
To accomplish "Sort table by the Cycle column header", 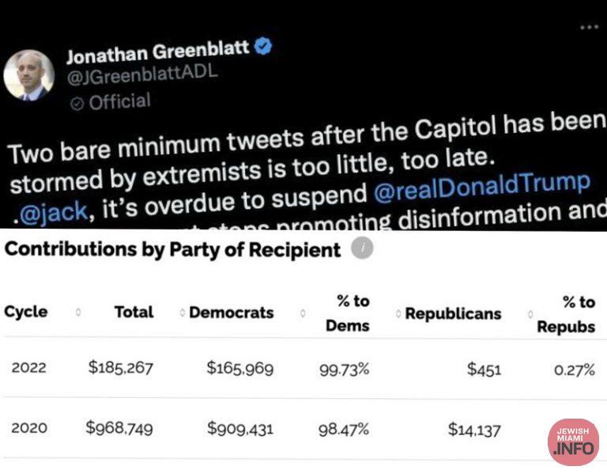I will point(26,313).
